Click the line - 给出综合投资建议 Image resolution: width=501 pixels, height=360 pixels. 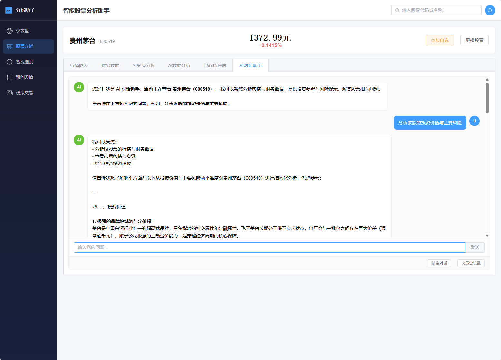pos(112,164)
